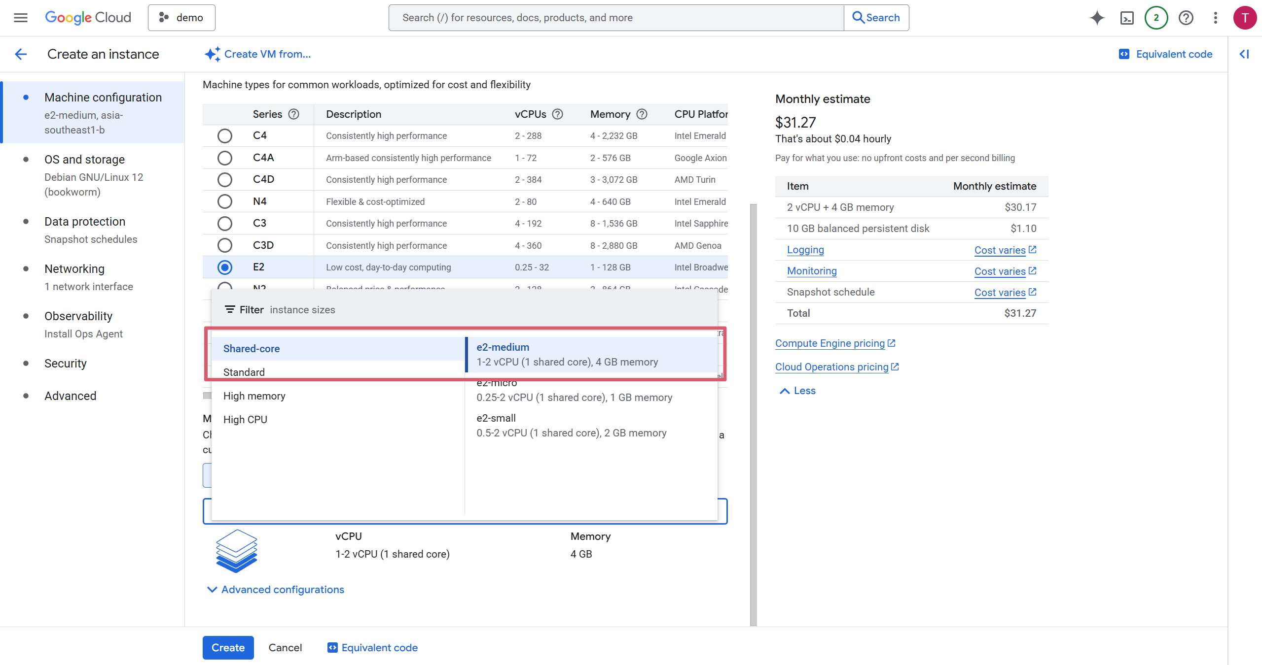This screenshot has width=1262, height=665.
Task: Choose e2-small machine type option
Action: [x=571, y=426]
